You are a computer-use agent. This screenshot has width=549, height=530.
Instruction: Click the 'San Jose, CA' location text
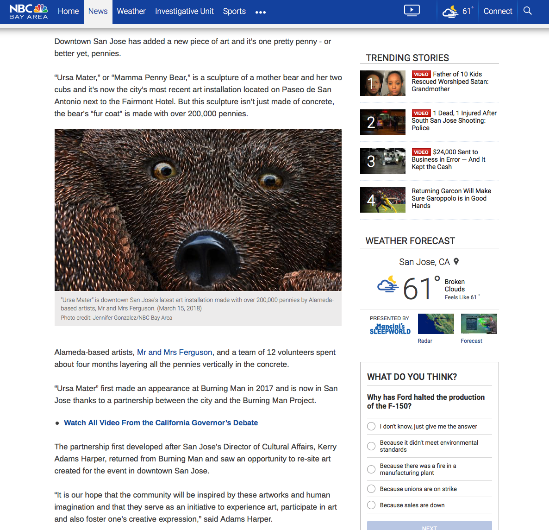(424, 262)
